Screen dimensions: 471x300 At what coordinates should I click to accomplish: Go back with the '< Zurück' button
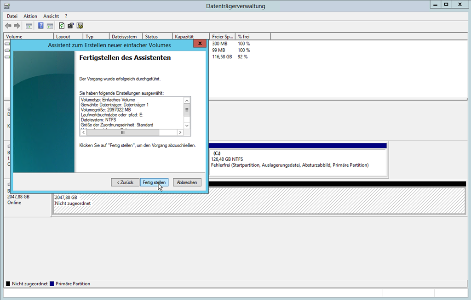[x=125, y=182]
